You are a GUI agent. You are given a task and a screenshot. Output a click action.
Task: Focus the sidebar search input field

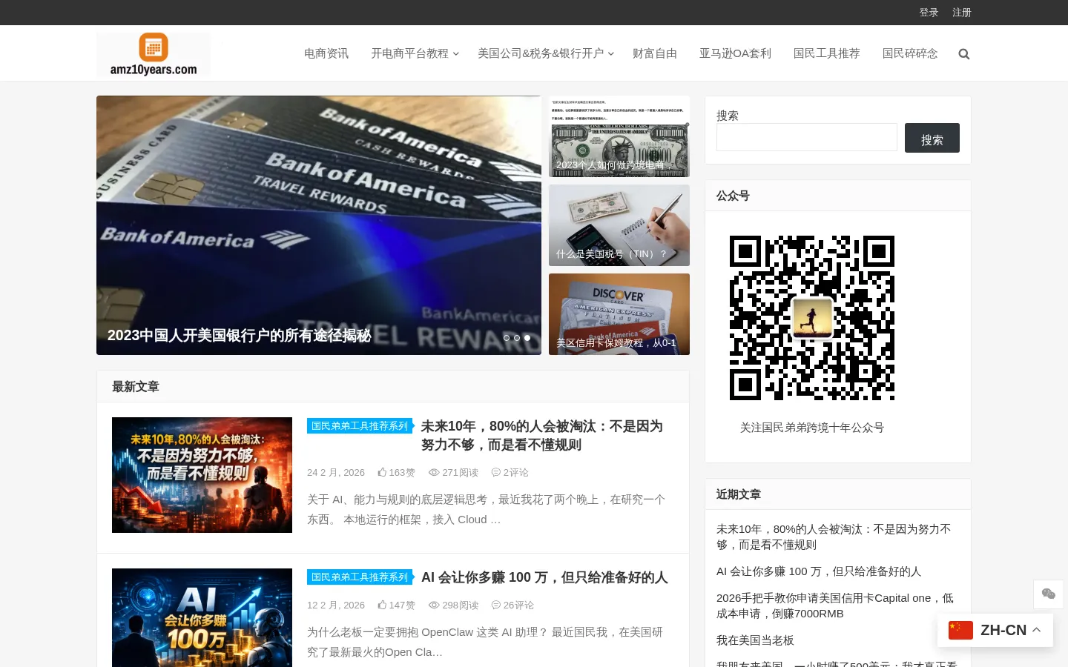[807, 137]
